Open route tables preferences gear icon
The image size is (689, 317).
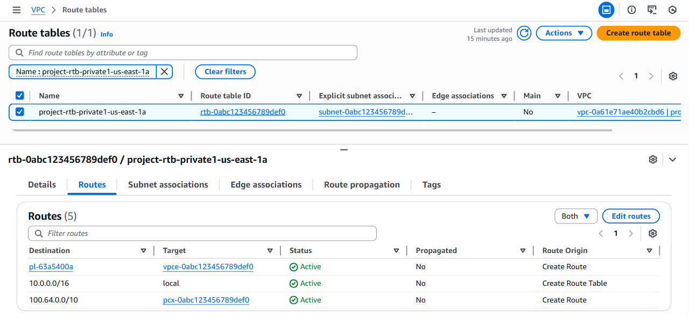click(673, 76)
